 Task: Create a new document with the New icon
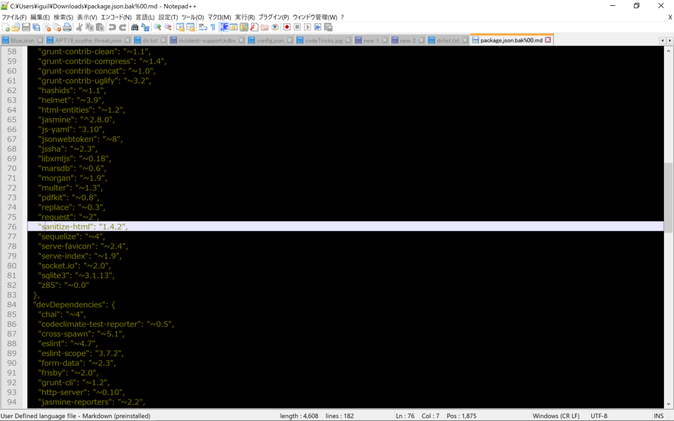(x=6, y=27)
